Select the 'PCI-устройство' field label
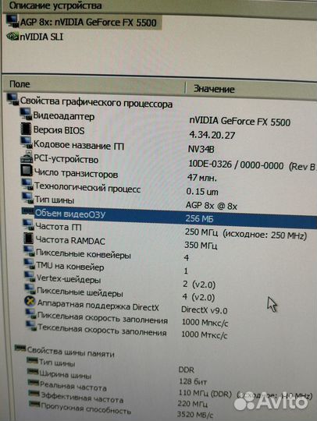 pyautogui.click(x=66, y=159)
